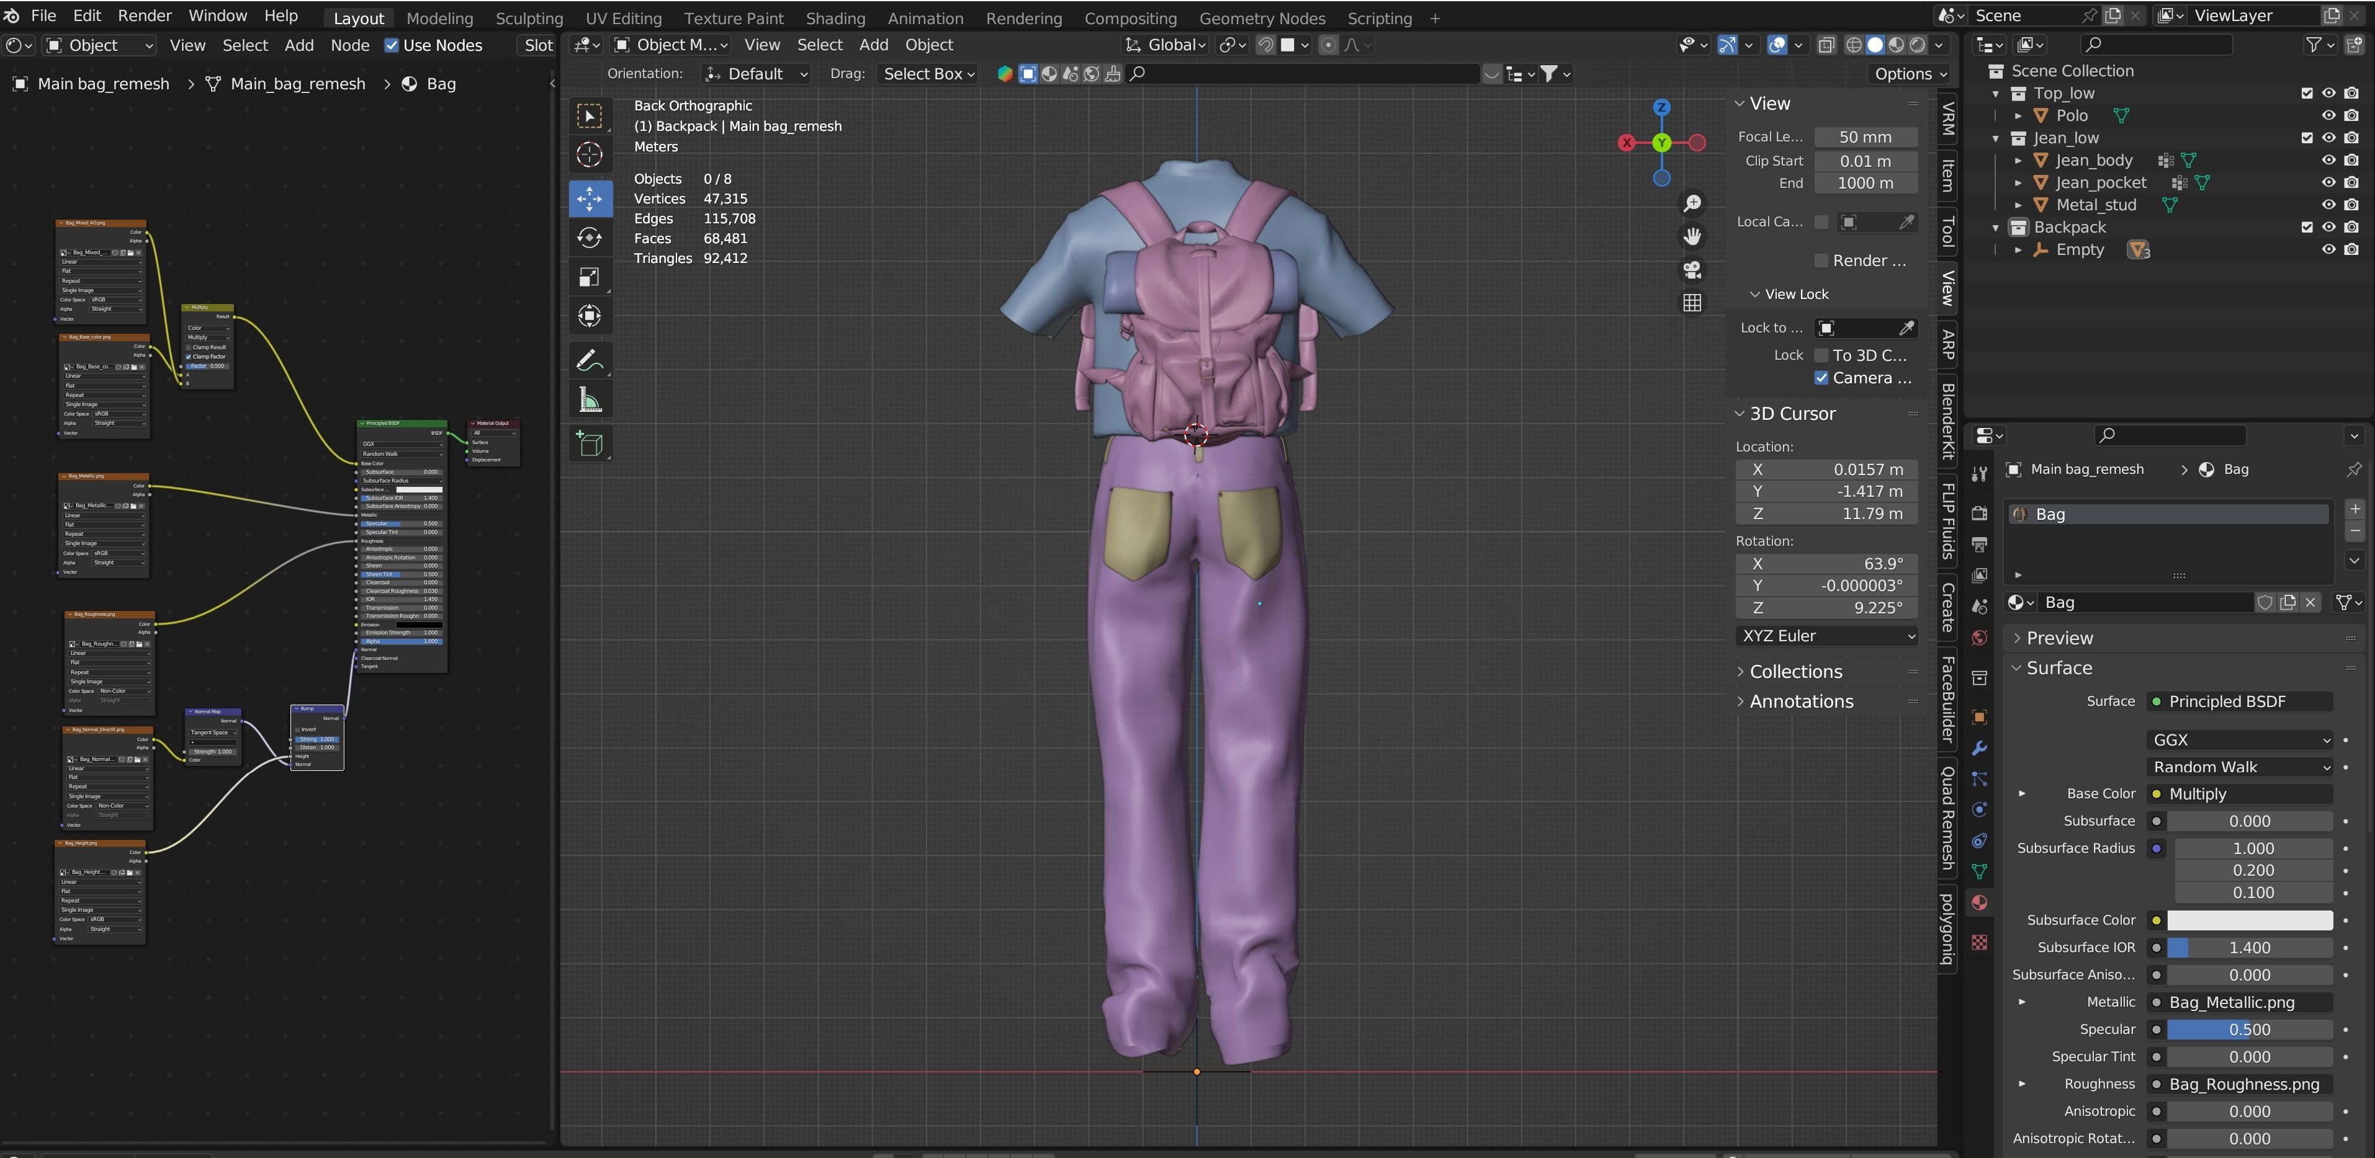
Task: Click Bag_Roughness.png roughness input button
Action: [2240, 1084]
